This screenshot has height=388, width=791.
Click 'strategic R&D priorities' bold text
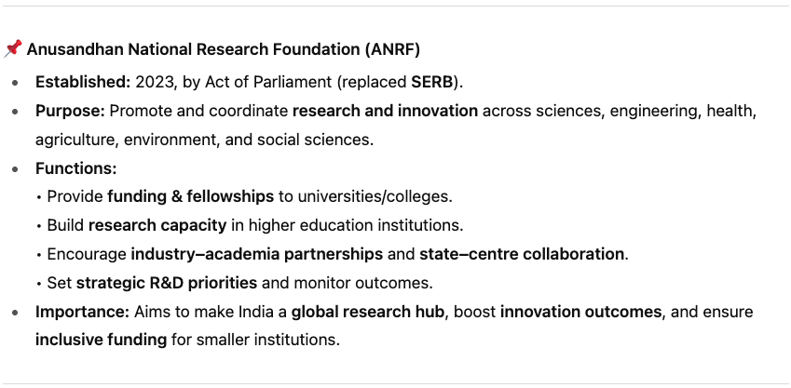[167, 283]
